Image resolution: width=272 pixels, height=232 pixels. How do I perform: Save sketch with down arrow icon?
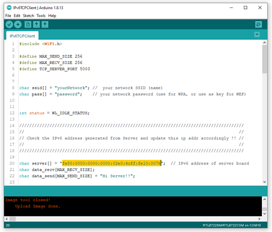pos(45,24)
